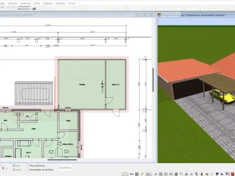Expand the arrow beside the bottom-left icon
The width and height of the screenshot is (235, 176).
click(7, 168)
